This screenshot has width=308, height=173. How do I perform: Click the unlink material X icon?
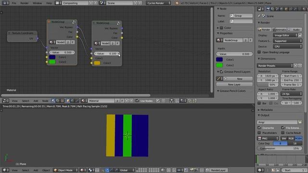click(131, 101)
